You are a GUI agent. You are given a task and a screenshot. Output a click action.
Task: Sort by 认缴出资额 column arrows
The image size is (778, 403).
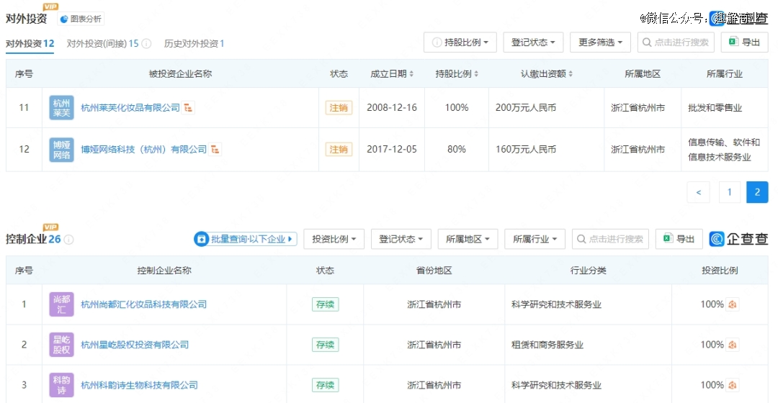pos(571,74)
